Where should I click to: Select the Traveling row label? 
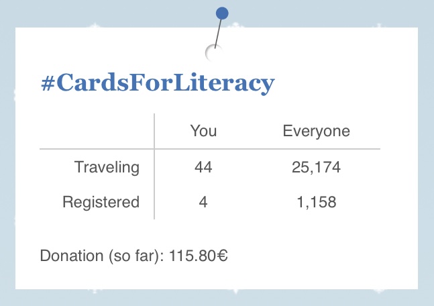tap(107, 168)
